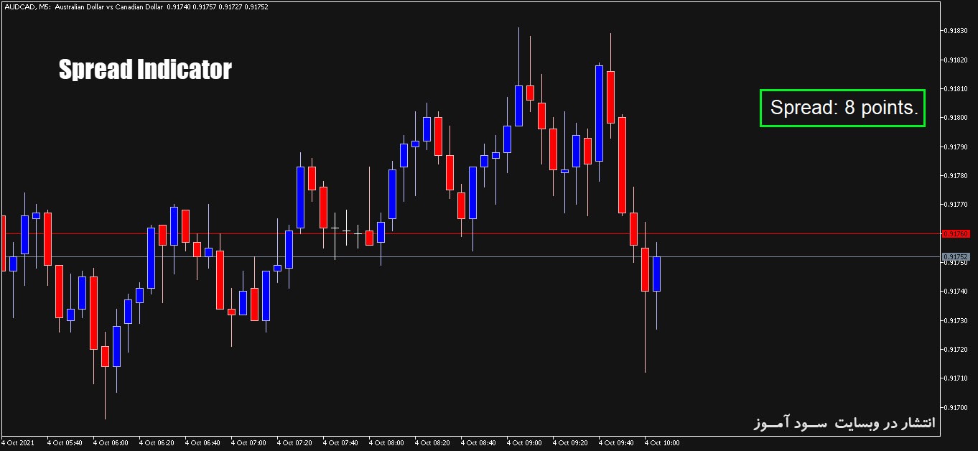Click the "Spread: 8 points." label
This screenshot has height=451, width=978.
[843, 108]
